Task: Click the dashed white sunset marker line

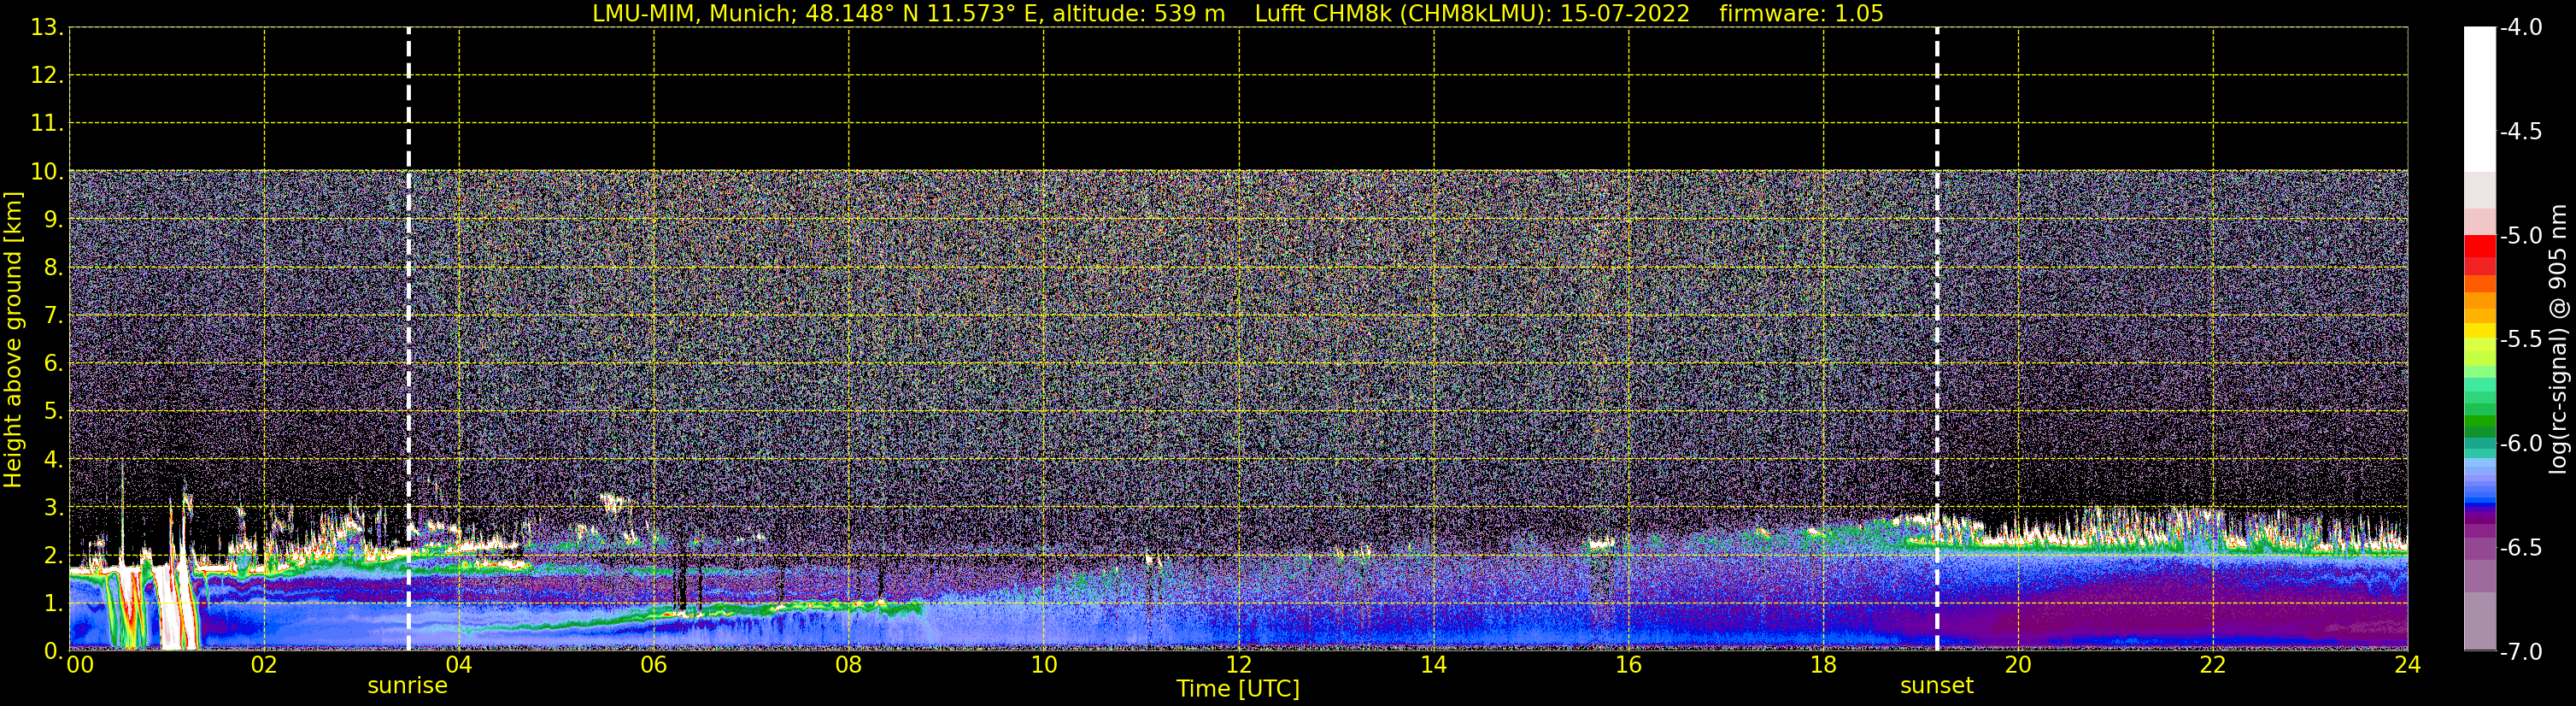Action: 1937,339
